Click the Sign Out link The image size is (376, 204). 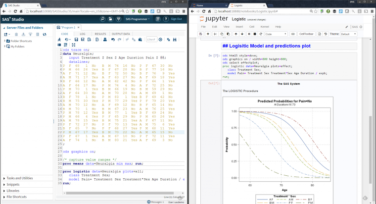pyautogui.click(x=176, y=19)
